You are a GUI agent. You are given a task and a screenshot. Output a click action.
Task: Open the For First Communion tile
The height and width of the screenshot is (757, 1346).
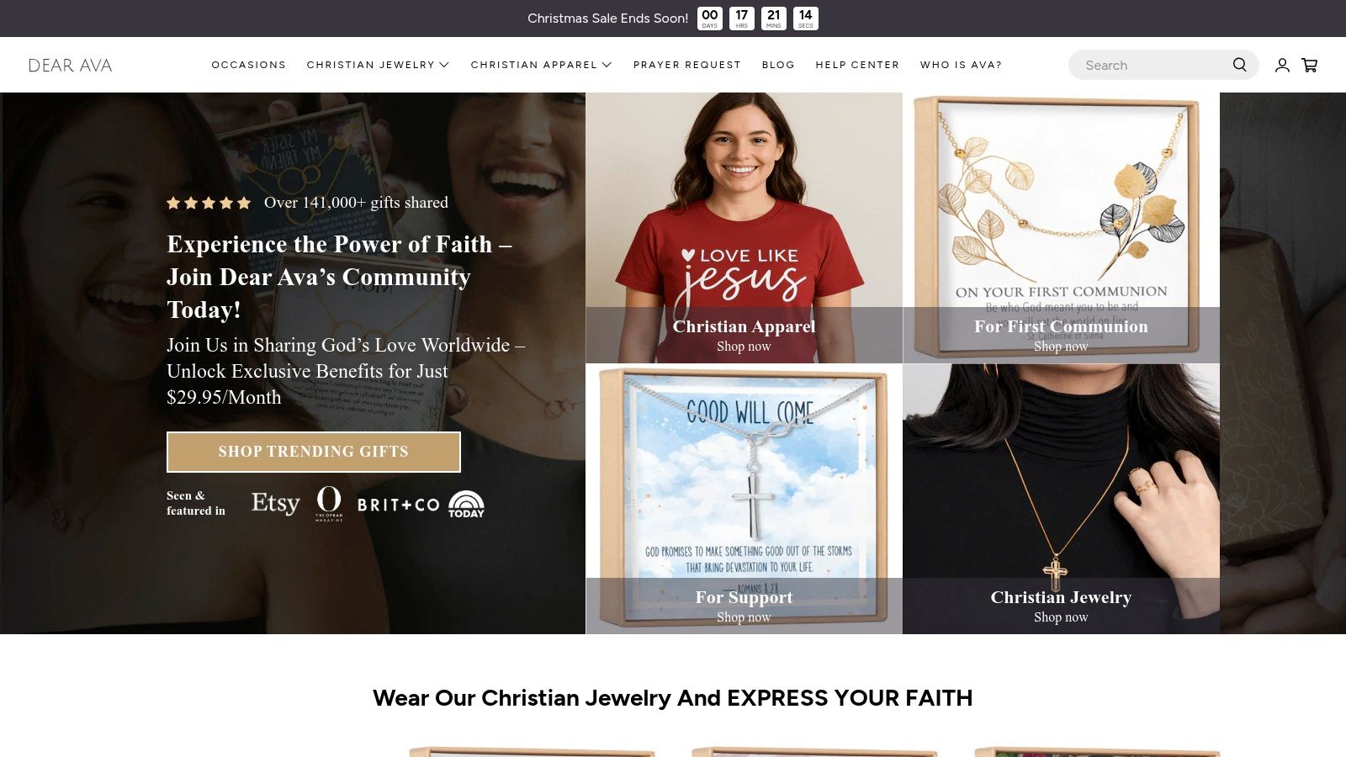(x=1061, y=228)
